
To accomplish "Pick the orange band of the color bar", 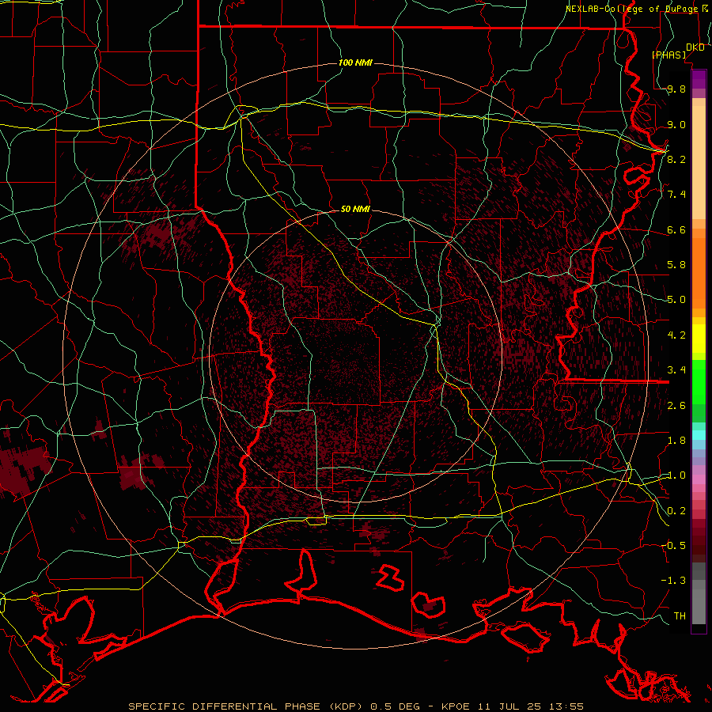I will [699, 273].
